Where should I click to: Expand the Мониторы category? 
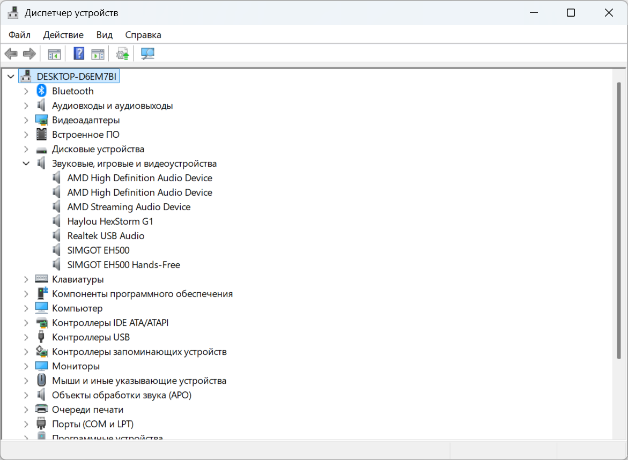[26, 366]
